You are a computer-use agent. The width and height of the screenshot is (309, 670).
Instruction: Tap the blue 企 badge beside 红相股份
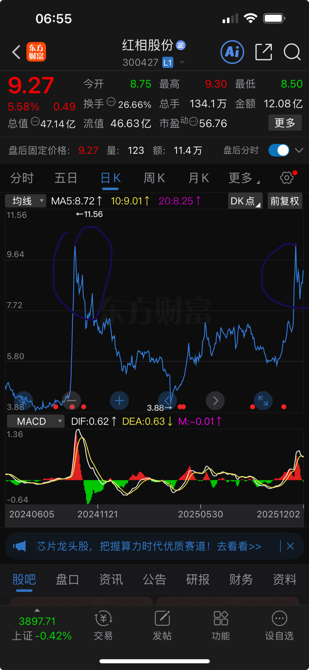(x=181, y=45)
